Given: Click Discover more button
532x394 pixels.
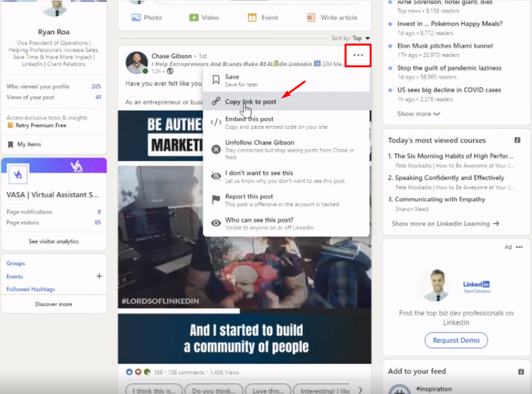Looking at the screenshot, I should (x=53, y=304).
